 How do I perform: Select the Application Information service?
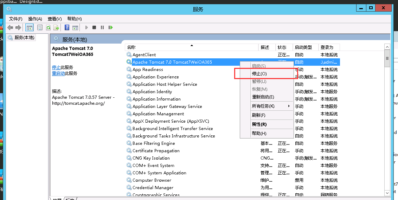click(232, 99)
